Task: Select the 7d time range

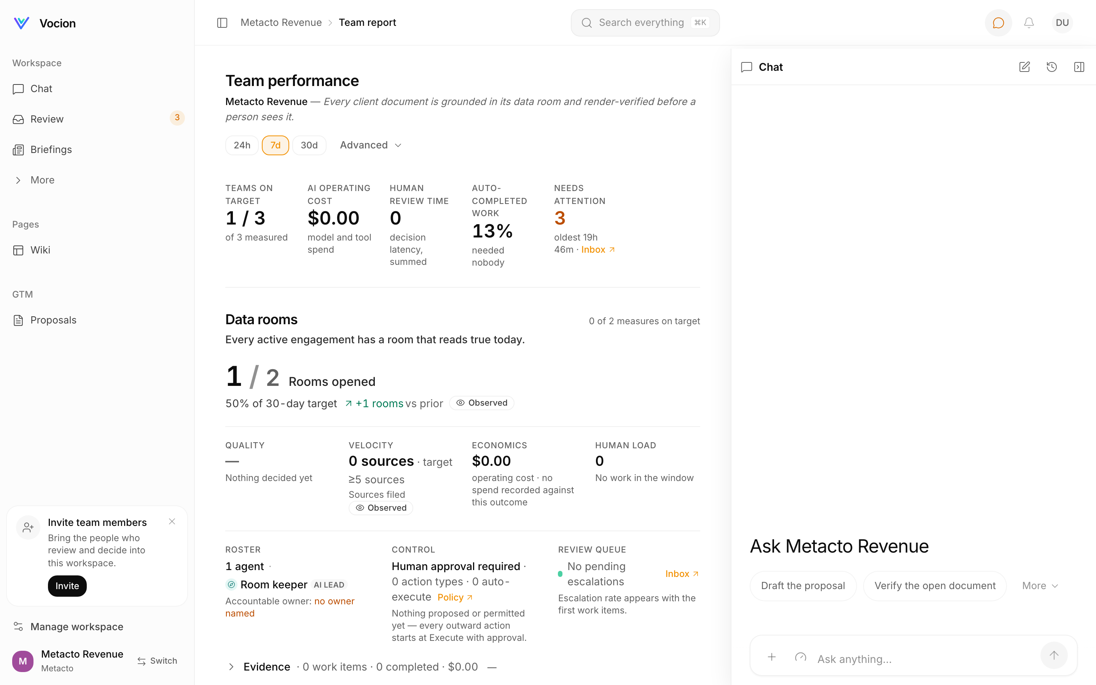Action: pos(276,145)
